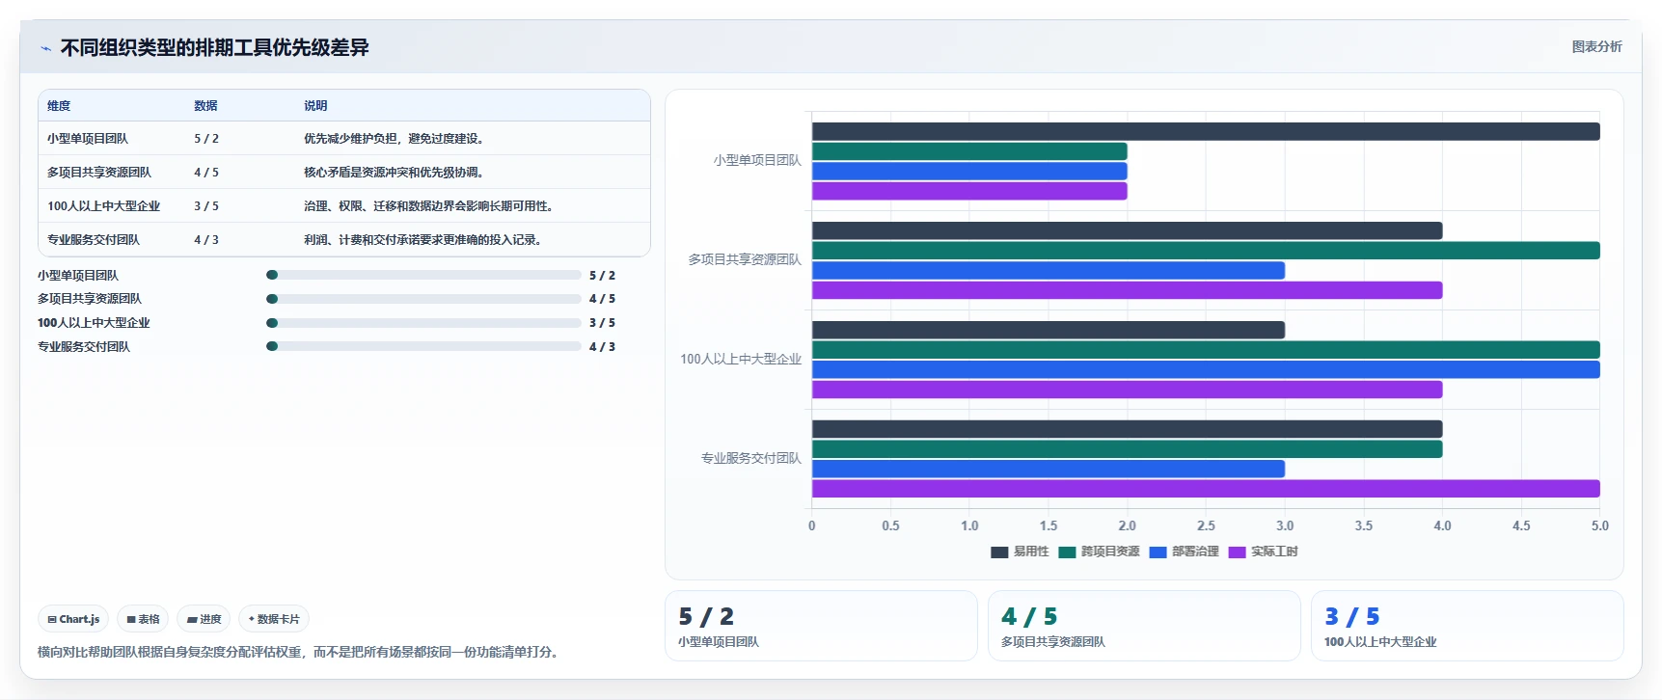Click the purple 实际工时 bar for 小型单项目团队

tap(969, 191)
